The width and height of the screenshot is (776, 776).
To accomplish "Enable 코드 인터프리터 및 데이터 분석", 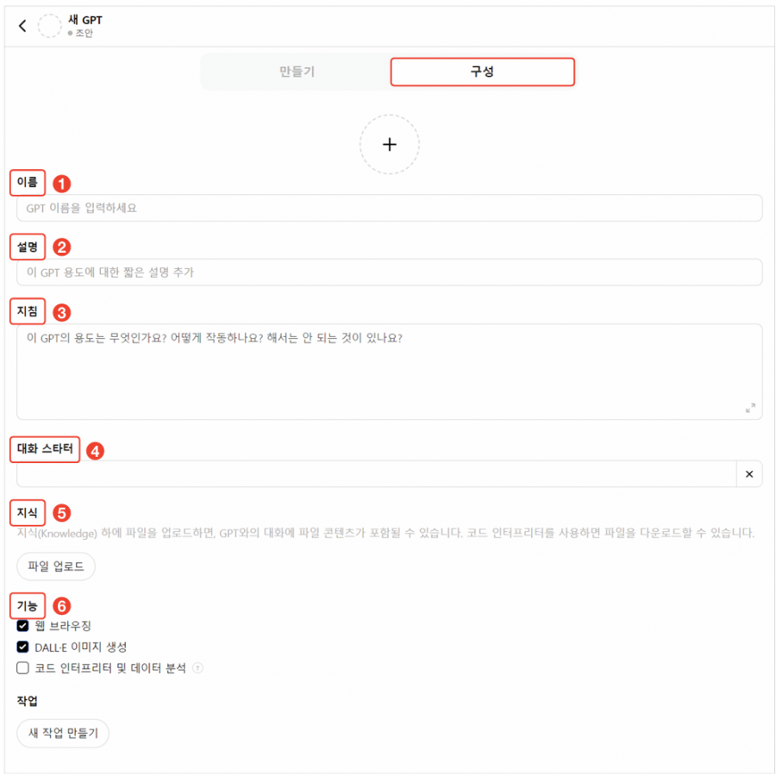I will click(22, 668).
